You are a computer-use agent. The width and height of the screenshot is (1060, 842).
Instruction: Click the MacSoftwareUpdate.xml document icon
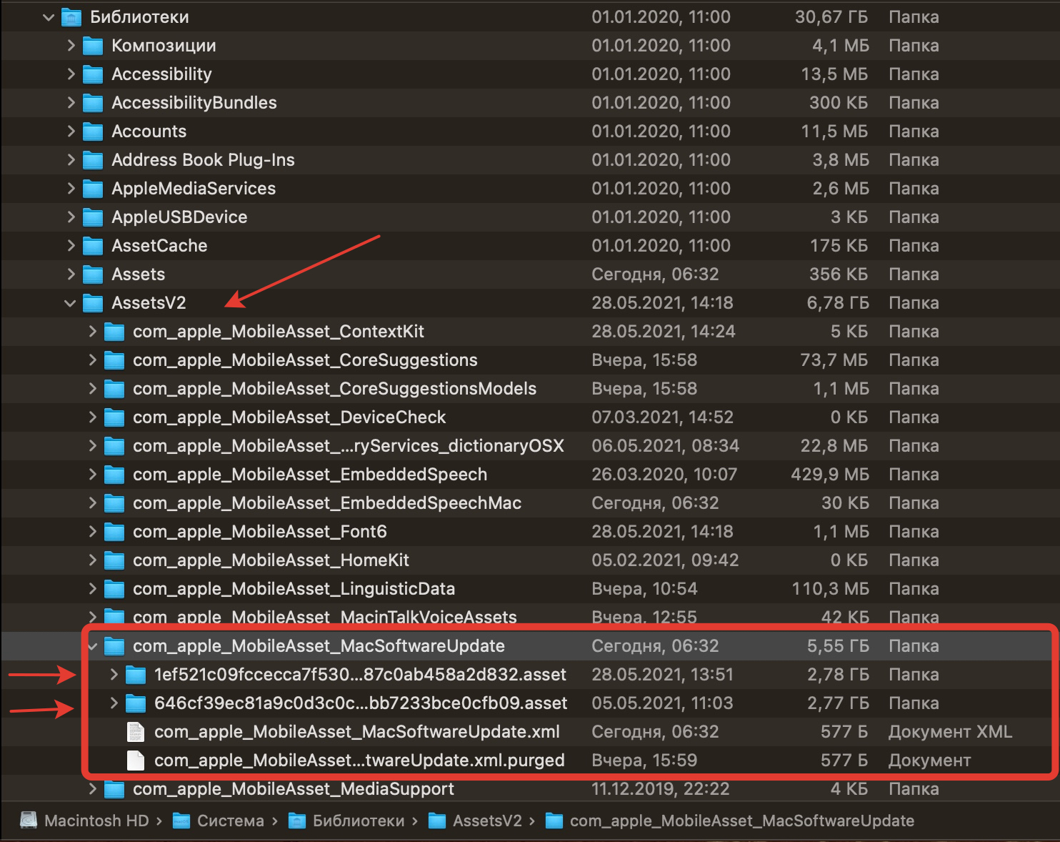(136, 732)
